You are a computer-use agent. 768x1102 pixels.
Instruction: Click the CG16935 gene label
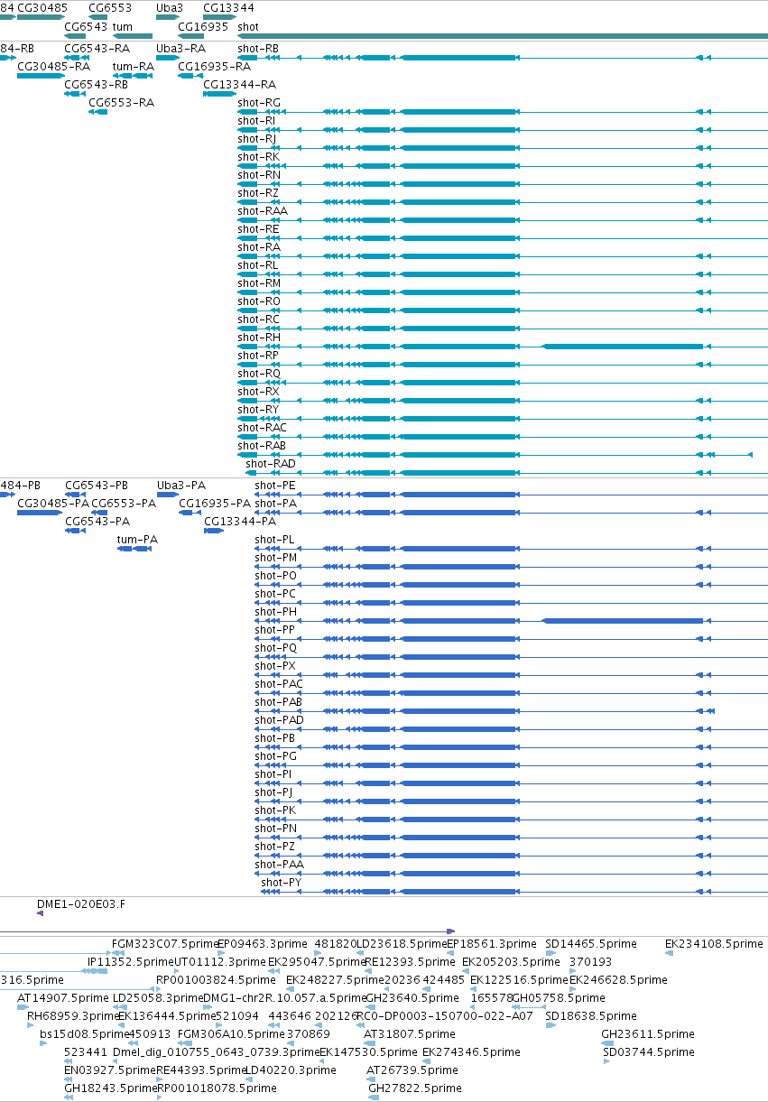[x=203, y=27]
